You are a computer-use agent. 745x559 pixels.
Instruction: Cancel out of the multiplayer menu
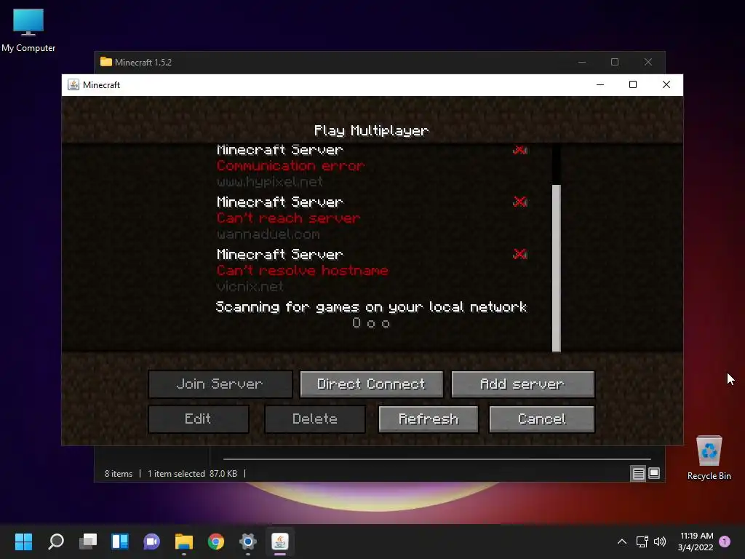click(x=541, y=419)
